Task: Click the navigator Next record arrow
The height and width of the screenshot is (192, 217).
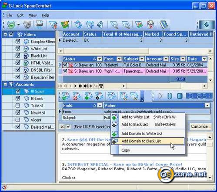Action: coord(75,86)
